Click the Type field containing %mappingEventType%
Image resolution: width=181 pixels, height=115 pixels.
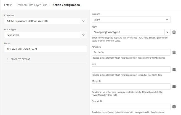(x=127, y=32)
